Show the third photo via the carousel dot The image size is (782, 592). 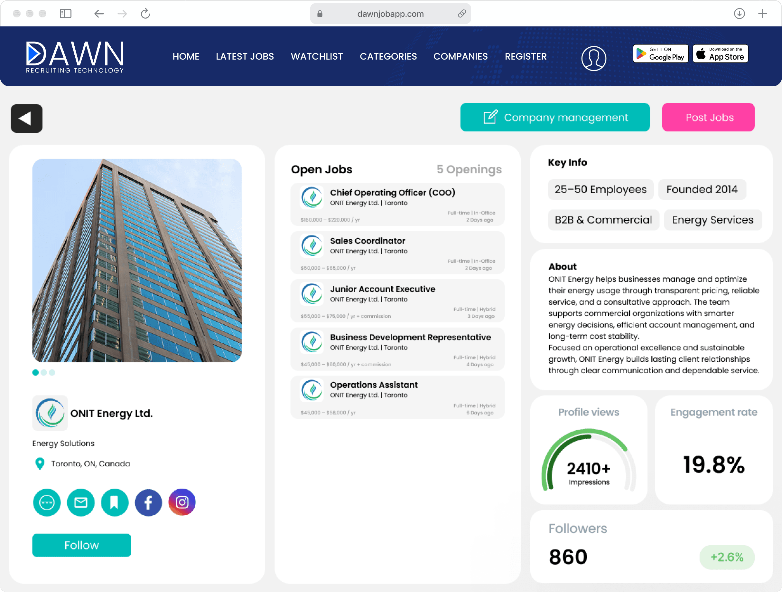[x=52, y=372]
